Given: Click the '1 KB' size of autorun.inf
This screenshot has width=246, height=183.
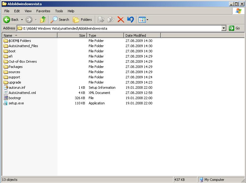Looking at the screenshot, I should click(82, 88).
